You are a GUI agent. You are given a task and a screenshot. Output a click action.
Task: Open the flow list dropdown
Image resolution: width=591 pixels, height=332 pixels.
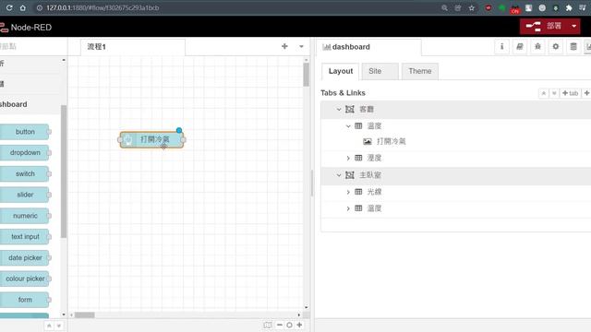click(x=301, y=47)
